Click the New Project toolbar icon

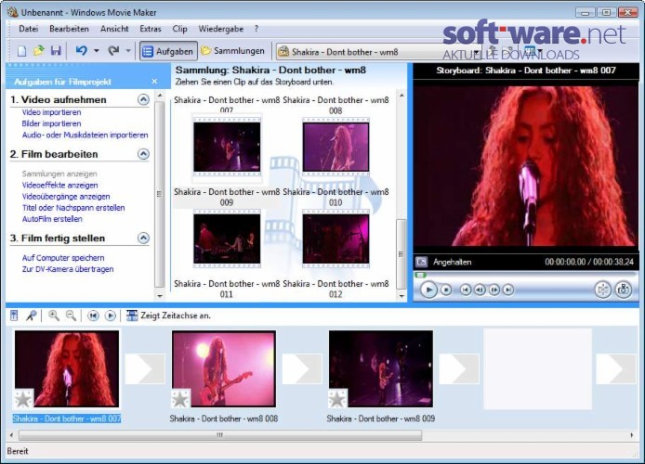click(x=21, y=51)
